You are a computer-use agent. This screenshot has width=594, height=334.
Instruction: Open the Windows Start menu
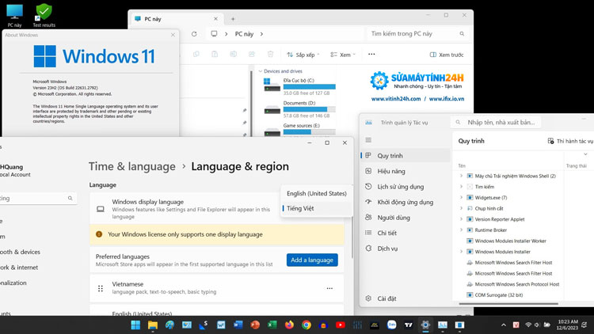pyautogui.click(x=135, y=325)
